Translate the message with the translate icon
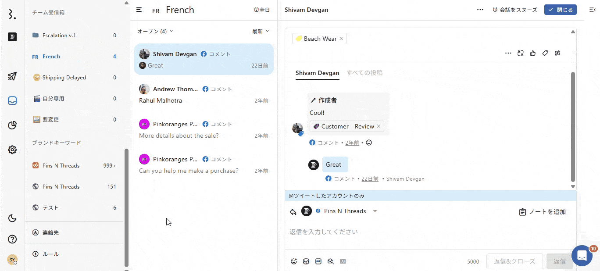The image size is (600, 271). [x=521, y=53]
